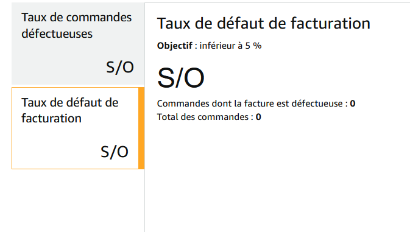Click the S/O value in commandes défectueuses tab
Viewport: 410px width, 232px height.
[x=120, y=67]
